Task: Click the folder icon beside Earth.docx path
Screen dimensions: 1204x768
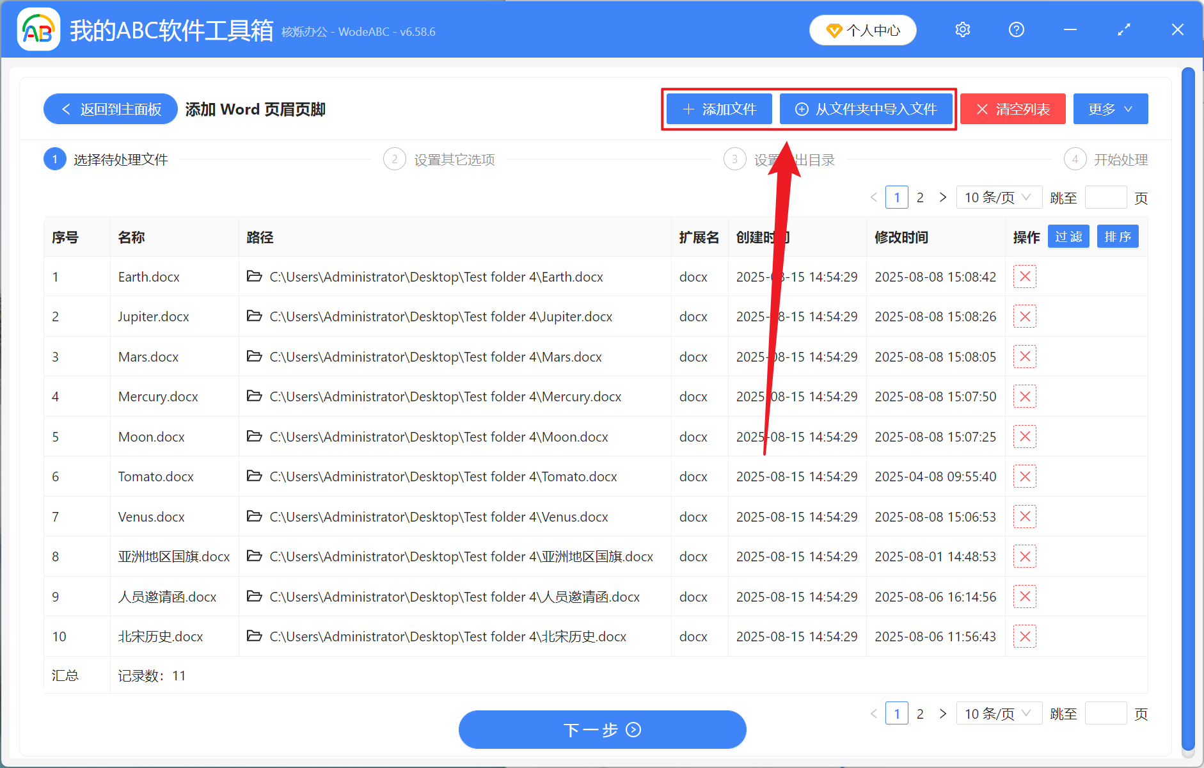Action: (x=254, y=276)
